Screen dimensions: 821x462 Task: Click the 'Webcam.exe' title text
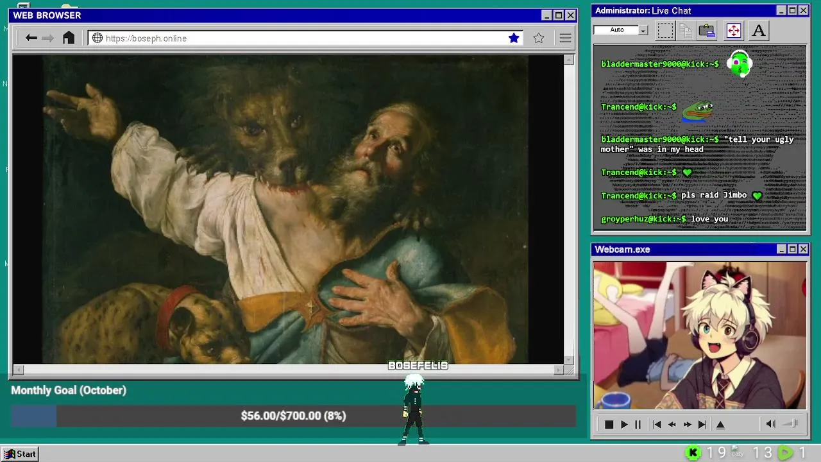tap(622, 249)
